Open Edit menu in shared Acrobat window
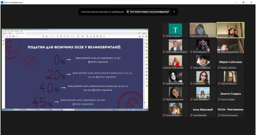 [6, 31]
